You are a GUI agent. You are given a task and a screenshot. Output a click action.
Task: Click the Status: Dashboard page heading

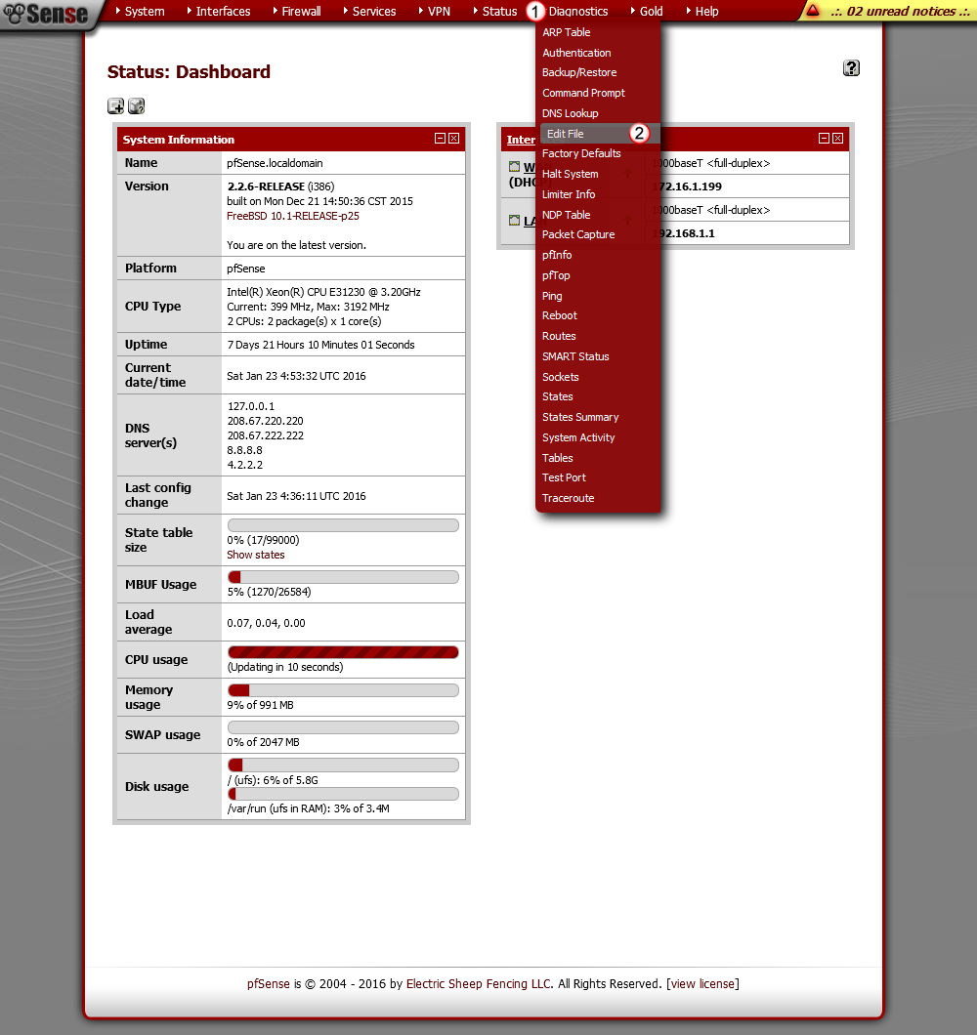click(189, 72)
